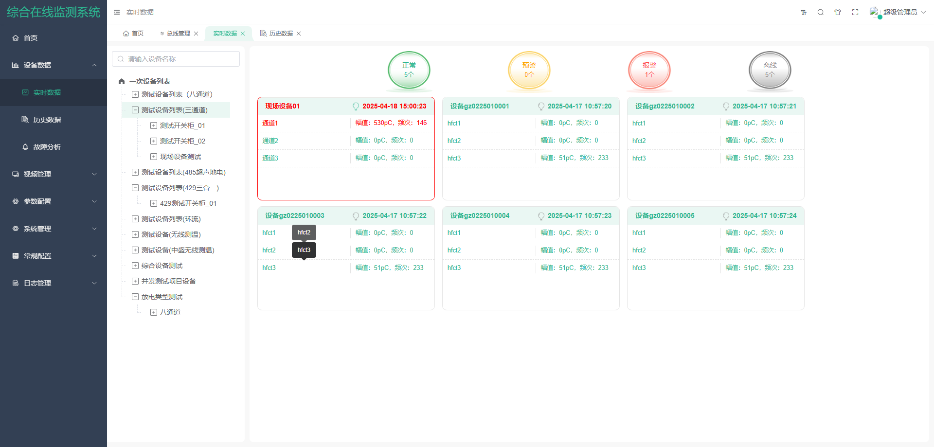Open the theme skin shirt icon

[838, 12]
